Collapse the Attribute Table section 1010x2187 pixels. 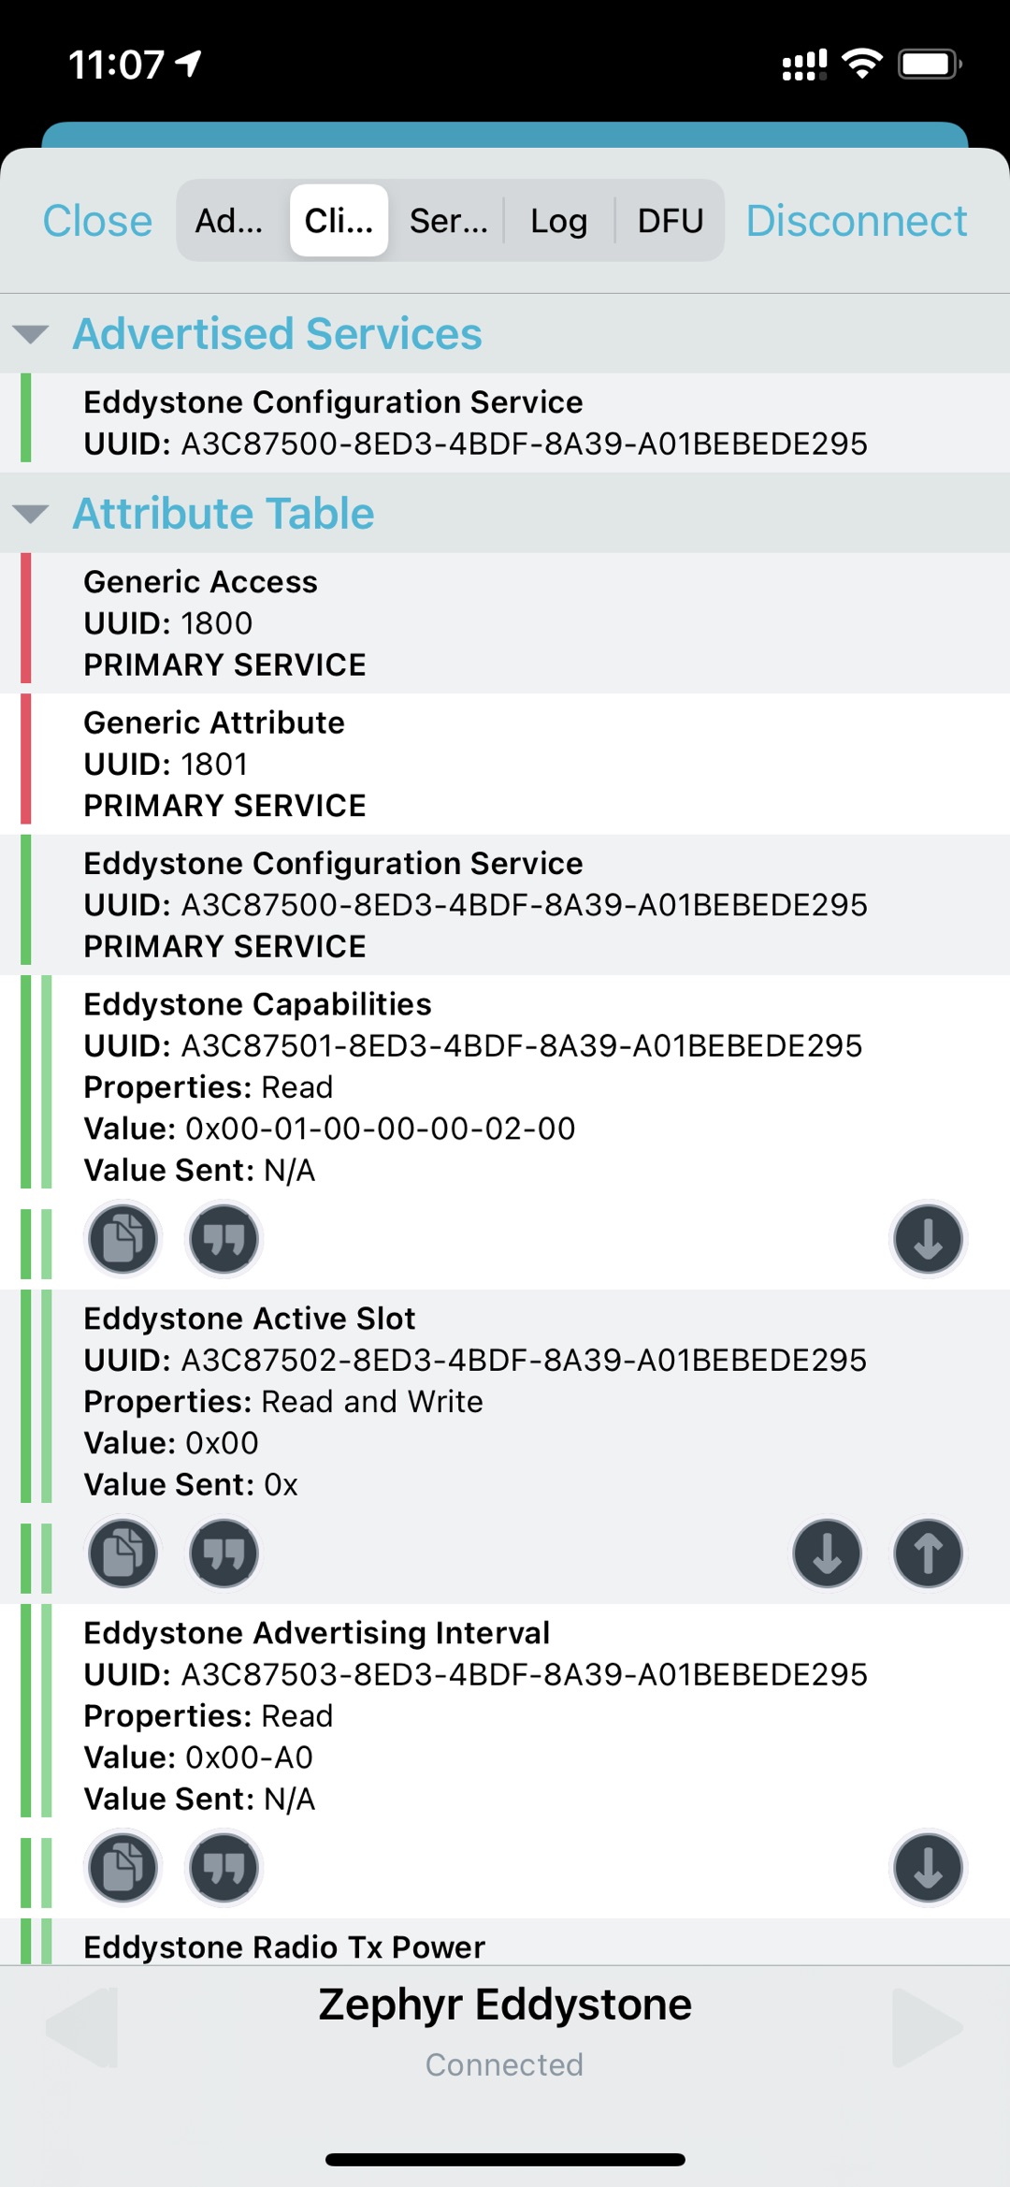tap(31, 514)
